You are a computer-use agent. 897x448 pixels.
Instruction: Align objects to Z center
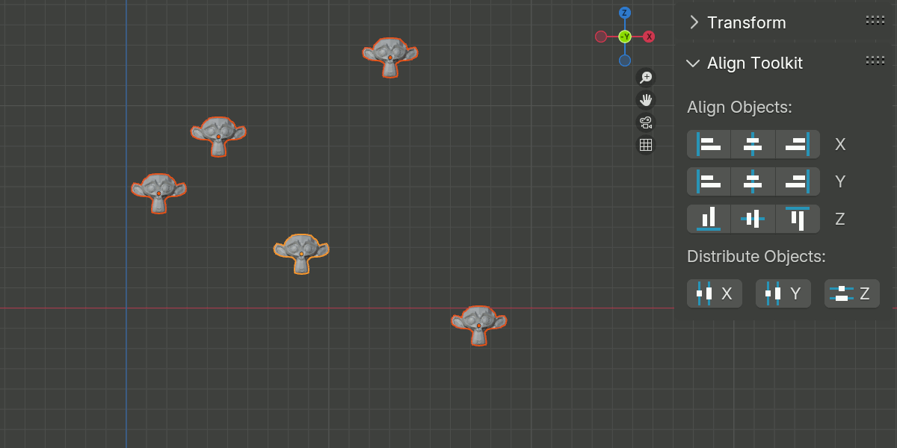[753, 219]
